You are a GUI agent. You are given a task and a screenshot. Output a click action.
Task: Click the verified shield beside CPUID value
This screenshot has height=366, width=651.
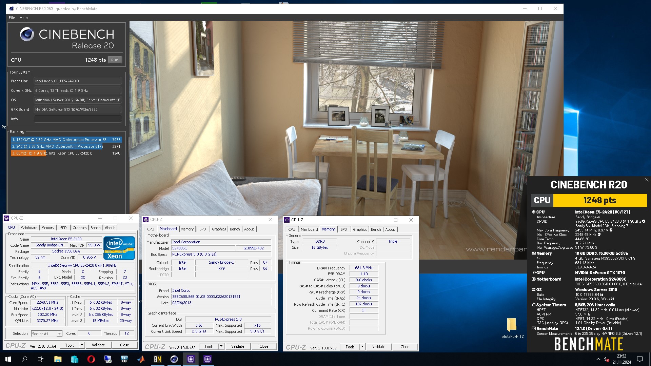(x=644, y=222)
